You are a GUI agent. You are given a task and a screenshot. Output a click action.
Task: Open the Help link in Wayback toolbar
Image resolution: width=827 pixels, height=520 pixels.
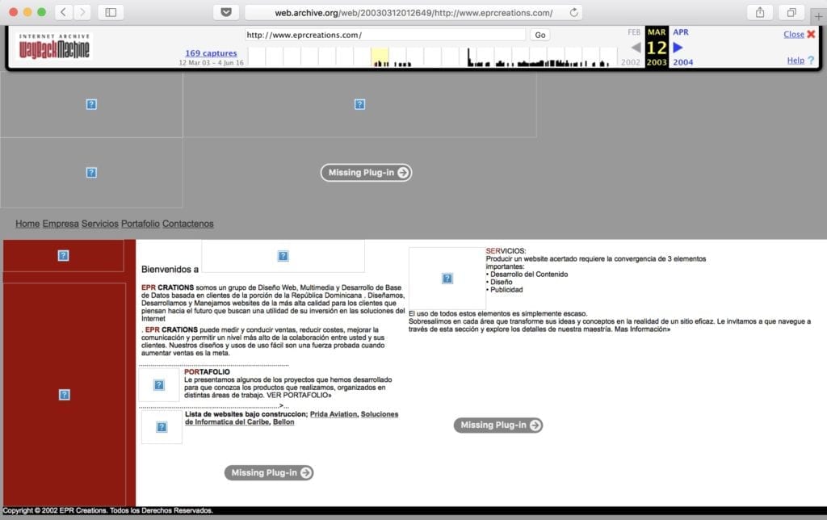(796, 60)
